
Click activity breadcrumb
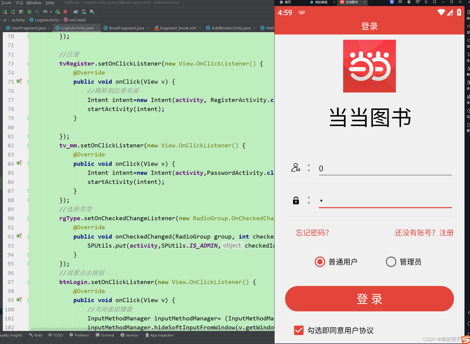click(x=18, y=20)
